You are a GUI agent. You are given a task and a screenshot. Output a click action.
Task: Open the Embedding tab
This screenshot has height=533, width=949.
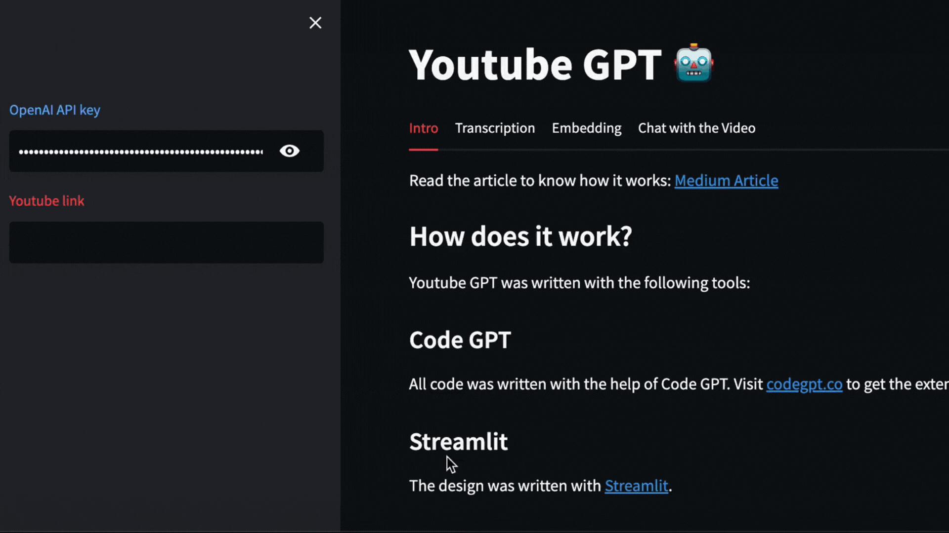tap(586, 128)
